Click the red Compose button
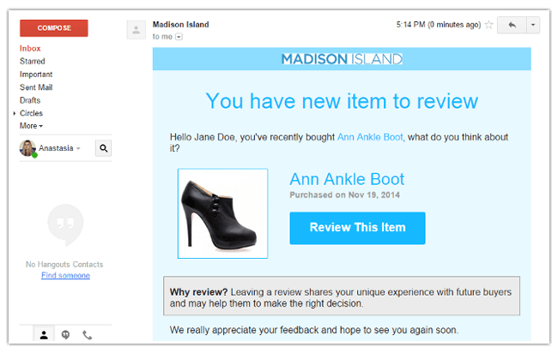Image resolution: width=558 pixels, height=353 pixels. (54, 28)
